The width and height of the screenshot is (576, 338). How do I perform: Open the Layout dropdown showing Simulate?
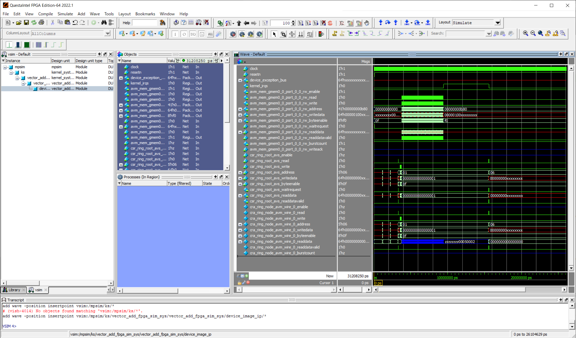pyautogui.click(x=498, y=23)
